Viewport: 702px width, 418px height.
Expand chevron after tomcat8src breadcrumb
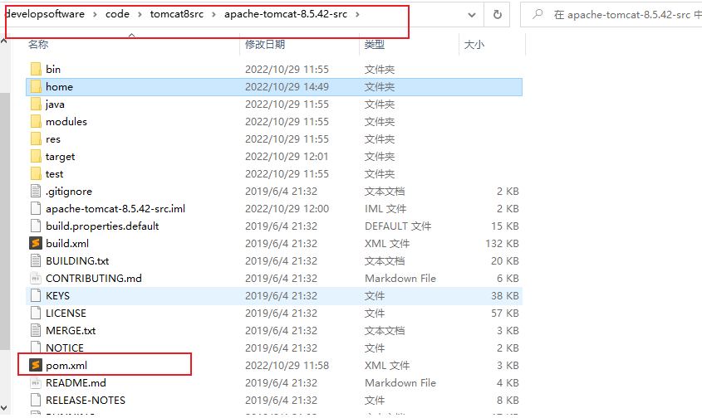(x=214, y=15)
